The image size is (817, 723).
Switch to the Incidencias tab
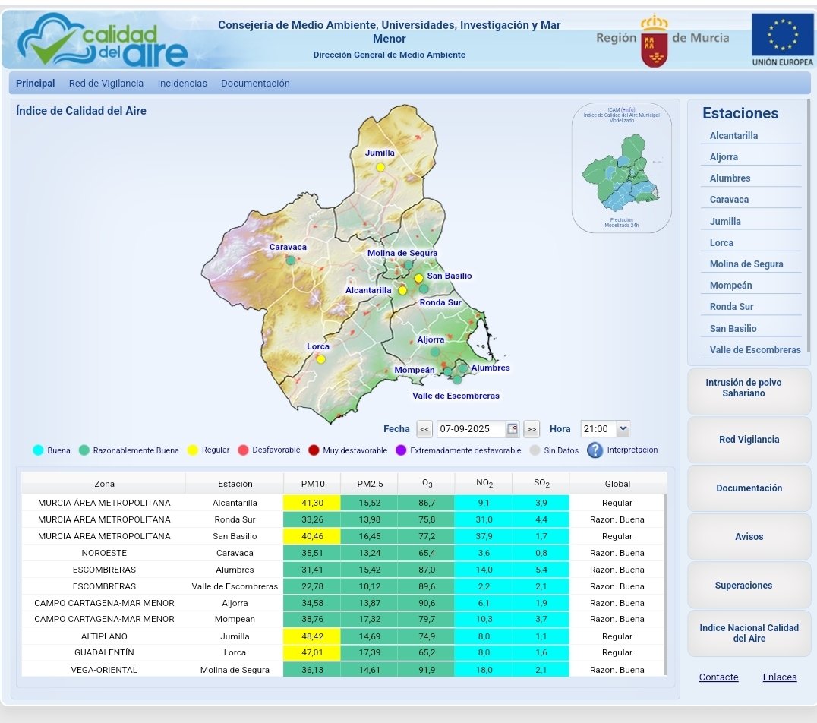tap(182, 84)
